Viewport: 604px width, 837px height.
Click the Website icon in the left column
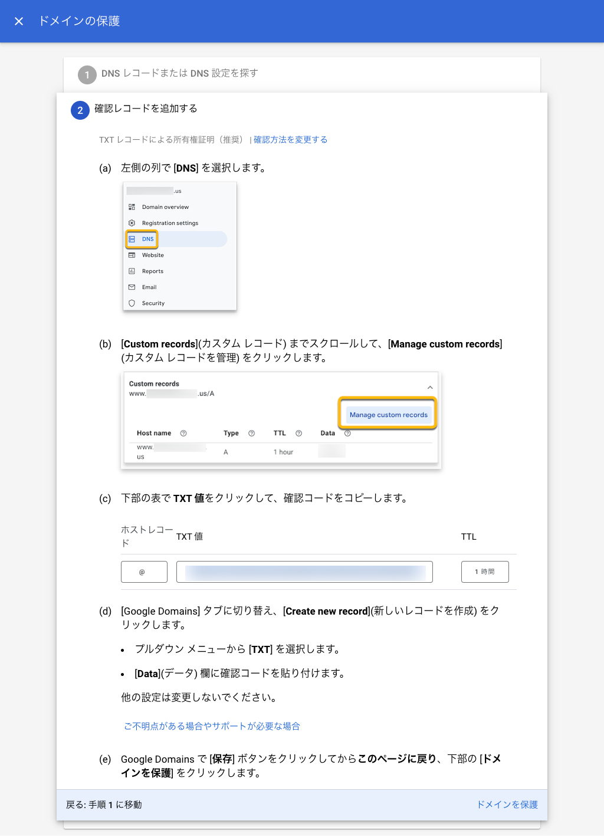pos(132,255)
